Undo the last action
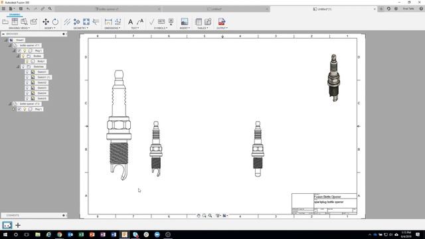Viewport: 425px width, 239px height. click(x=28, y=9)
